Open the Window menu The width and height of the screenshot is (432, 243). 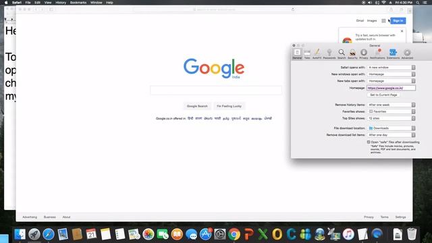click(96, 3)
